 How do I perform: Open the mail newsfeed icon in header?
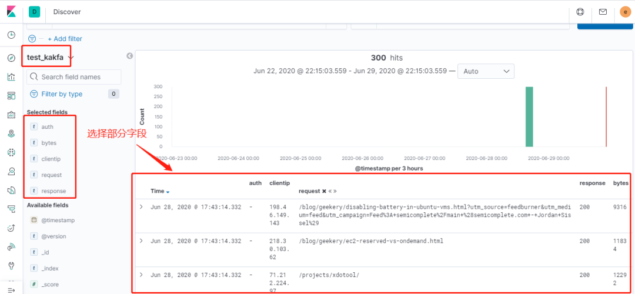[603, 12]
